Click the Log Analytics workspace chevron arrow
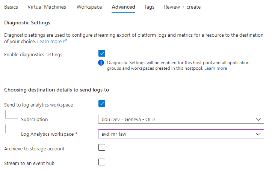The width and height of the screenshot is (272, 174). click(x=258, y=134)
